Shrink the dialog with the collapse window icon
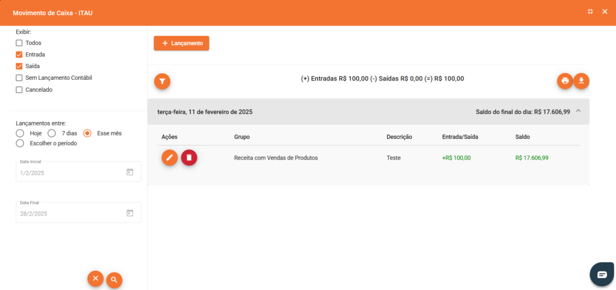The height and width of the screenshot is (290, 616). (x=590, y=11)
